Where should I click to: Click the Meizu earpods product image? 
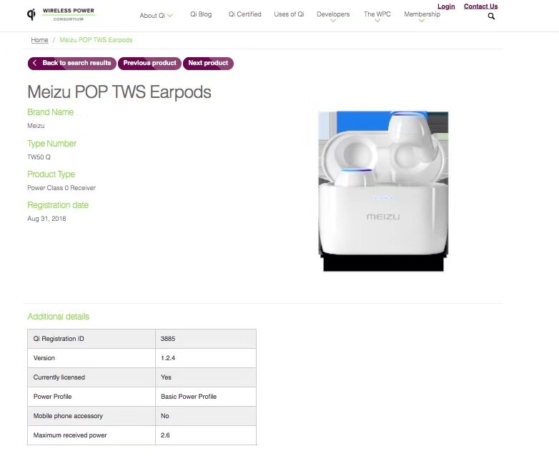pos(383,191)
